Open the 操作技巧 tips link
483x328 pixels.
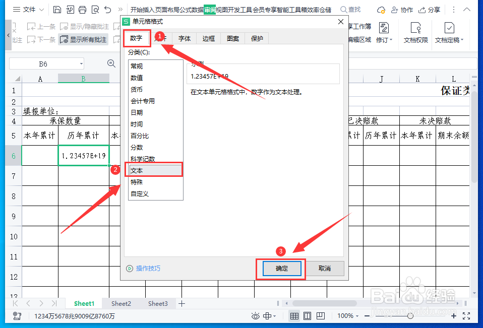pyautogui.click(x=148, y=268)
